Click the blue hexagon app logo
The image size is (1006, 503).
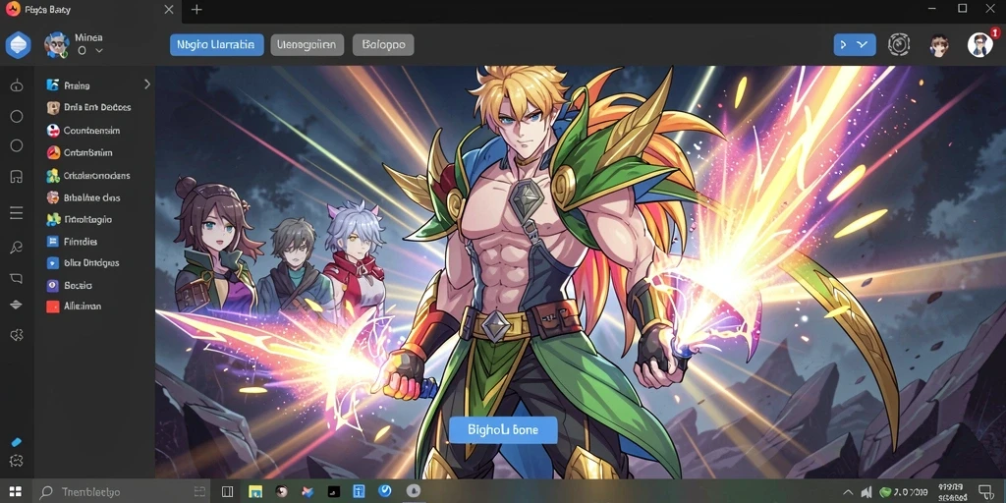pyautogui.click(x=18, y=45)
